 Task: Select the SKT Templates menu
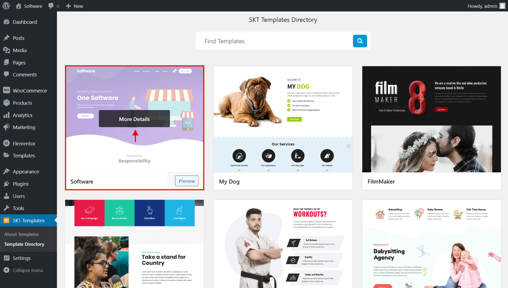click(x=28, y=221)
